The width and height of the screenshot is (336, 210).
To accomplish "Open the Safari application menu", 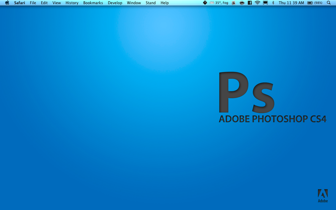I will click(20, 3).
